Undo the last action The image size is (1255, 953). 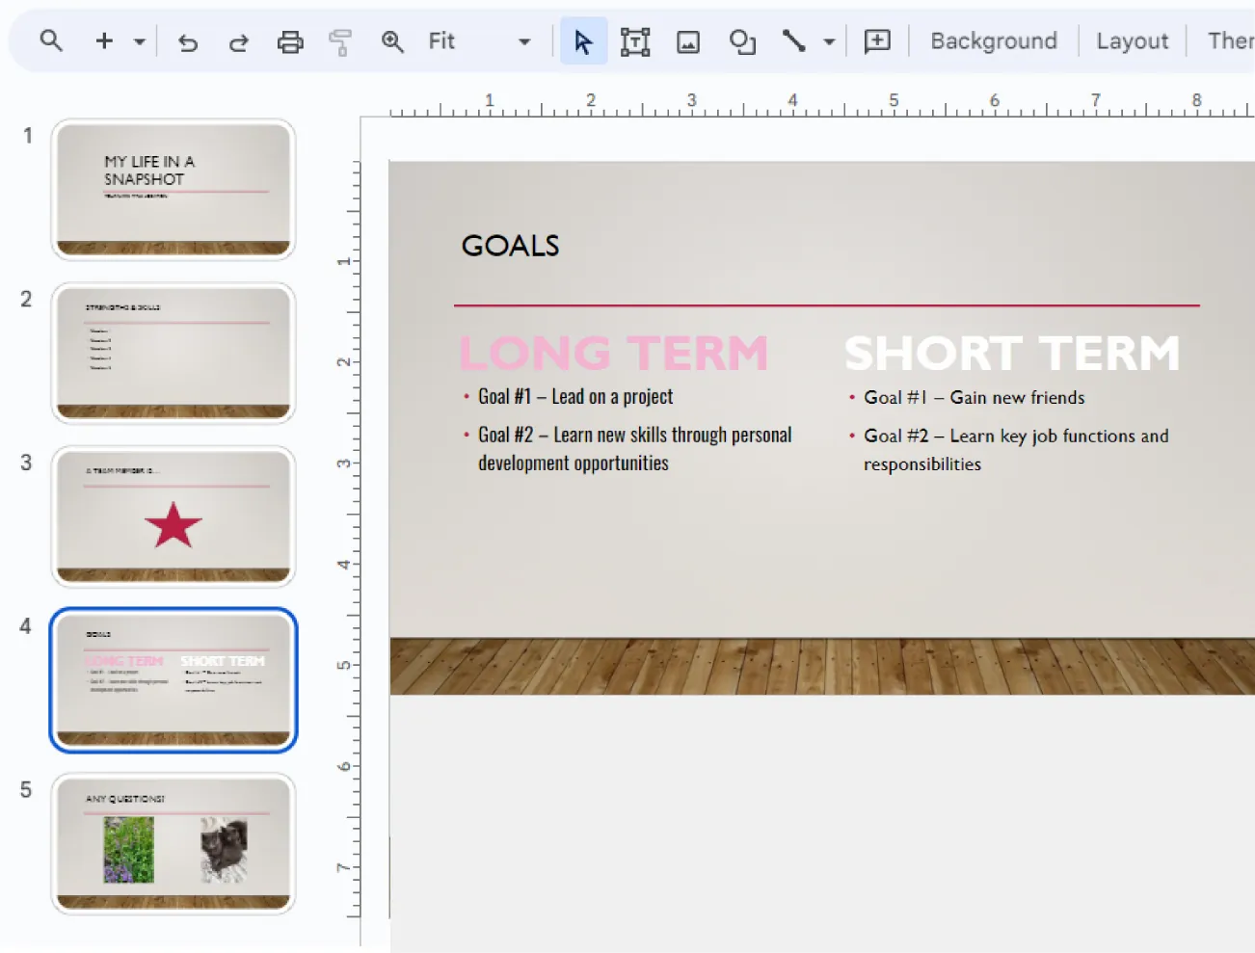188,41
